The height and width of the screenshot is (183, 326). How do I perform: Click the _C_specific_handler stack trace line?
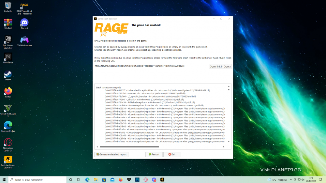point(151,97)
